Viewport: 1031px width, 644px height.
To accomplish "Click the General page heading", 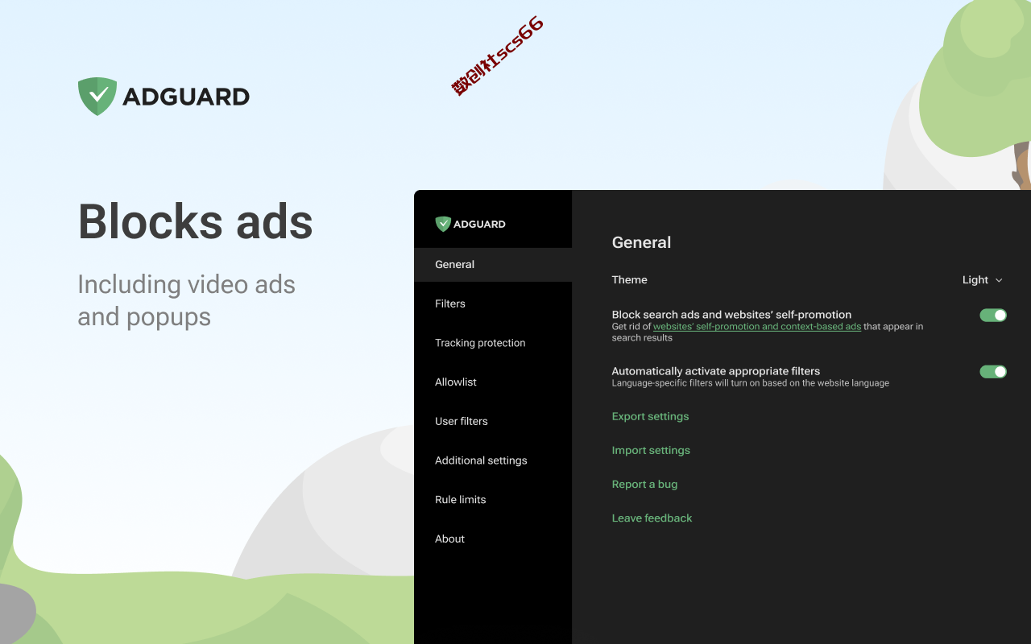I will pos(641,242).
